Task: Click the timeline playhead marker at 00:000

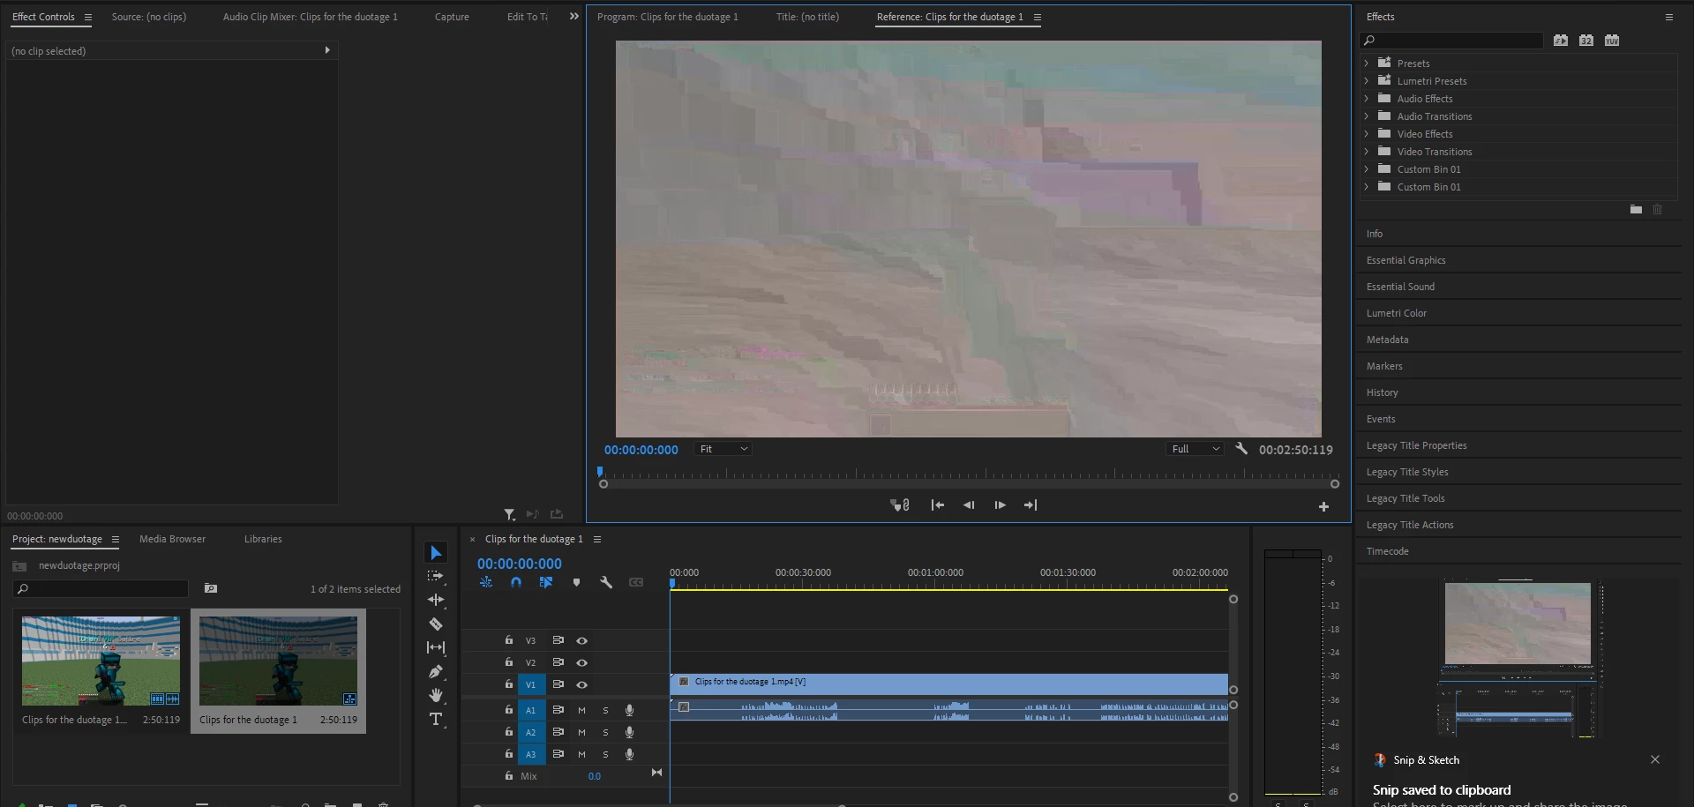Action: 672,583
